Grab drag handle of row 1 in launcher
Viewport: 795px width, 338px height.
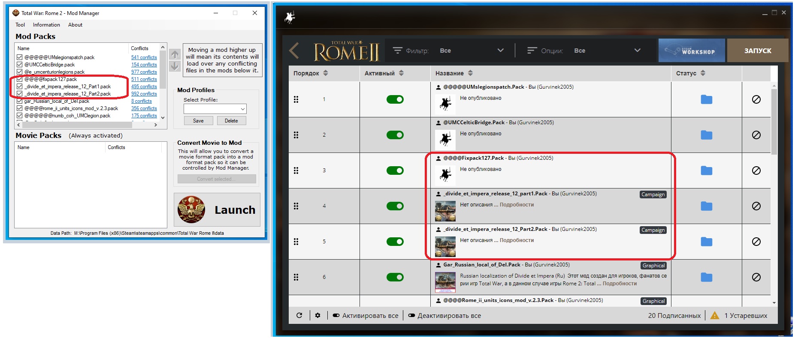[x=296, y=99]
